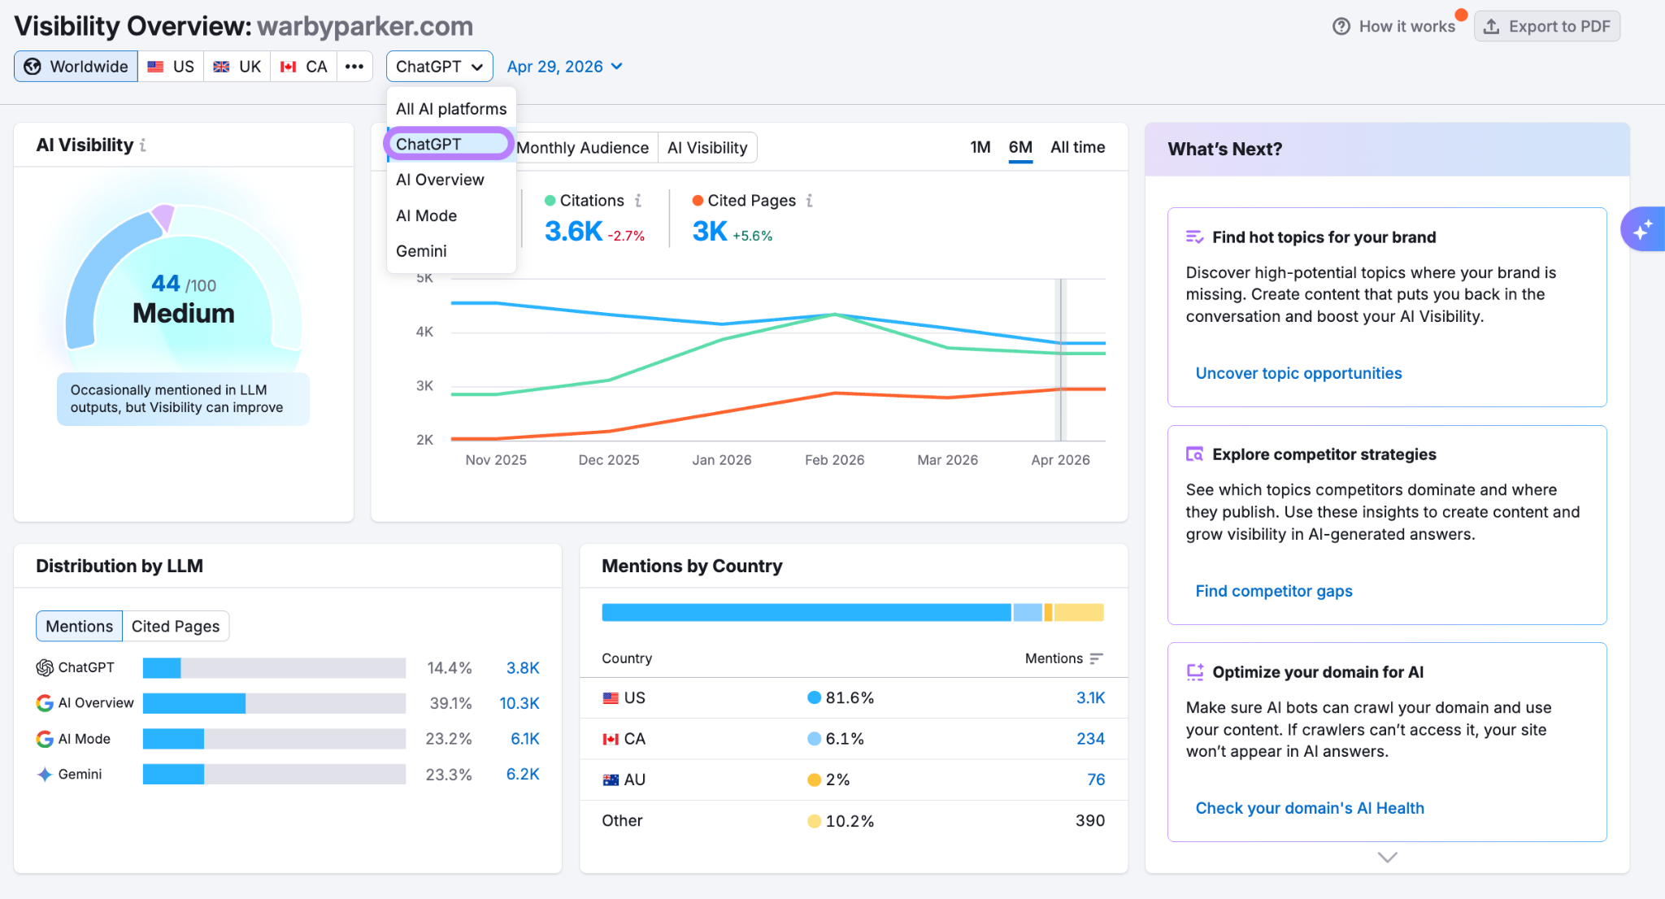Click the hot topics card icon

pyautogui.click(x=1194, y=237)
